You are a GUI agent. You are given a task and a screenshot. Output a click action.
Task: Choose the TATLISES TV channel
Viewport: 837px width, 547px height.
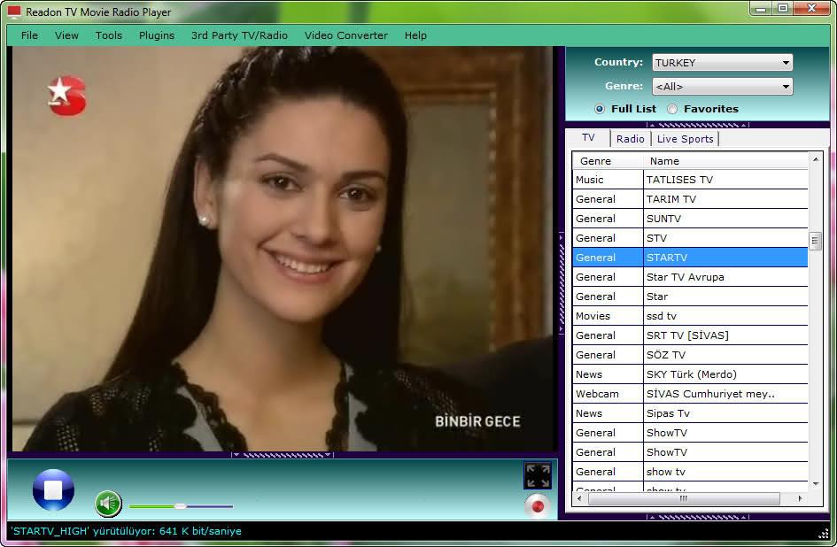[679, 180]
